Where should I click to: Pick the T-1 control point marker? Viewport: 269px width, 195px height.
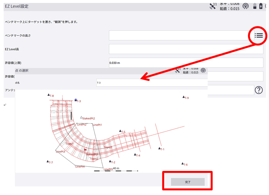[159, 148]
